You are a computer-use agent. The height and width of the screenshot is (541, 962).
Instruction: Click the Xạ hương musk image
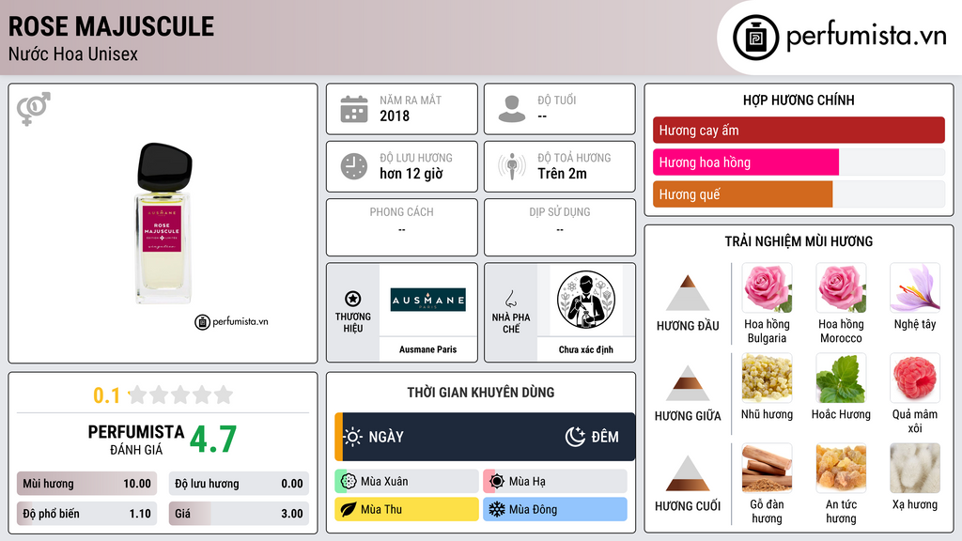point(915,468)
